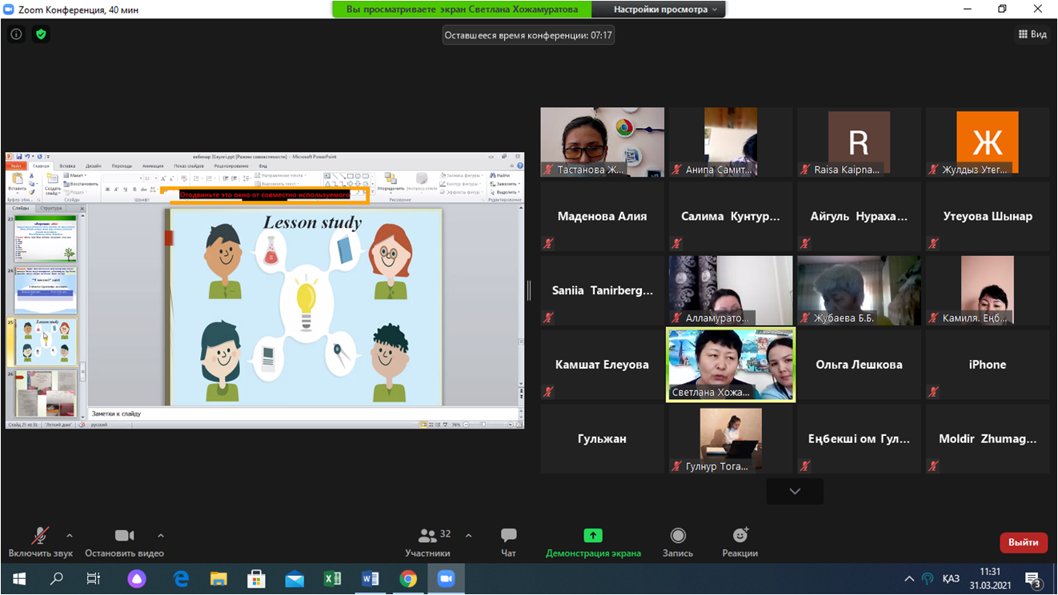Open the Вид layout menu

(1032, 34)
